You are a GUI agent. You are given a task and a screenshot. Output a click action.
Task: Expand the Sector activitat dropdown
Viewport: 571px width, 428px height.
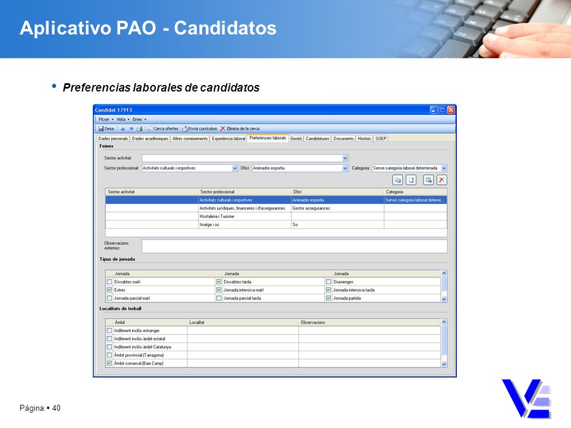345,158
